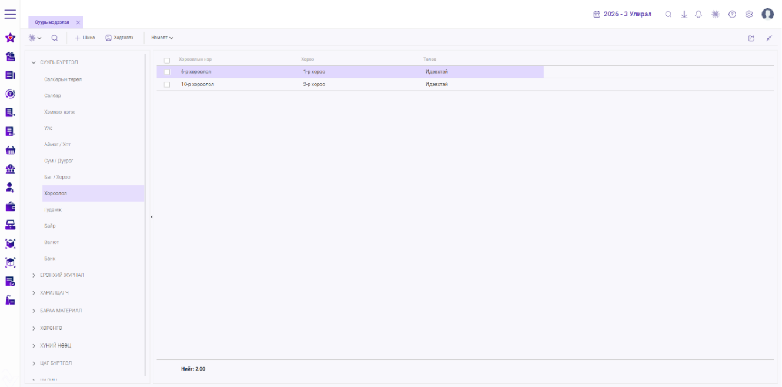
Task: Open the hamburger main menu
Action: coord(10,14)
